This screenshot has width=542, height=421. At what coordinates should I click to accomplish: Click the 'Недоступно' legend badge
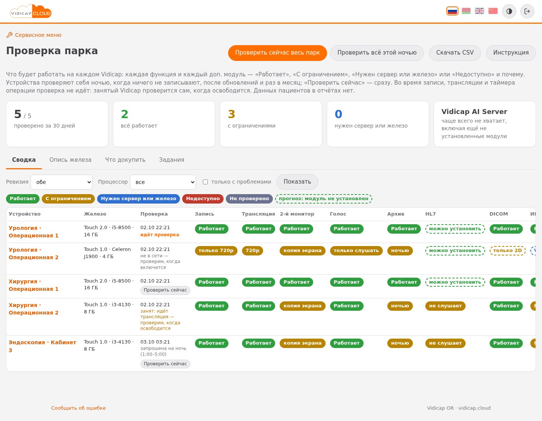[203, 199]
